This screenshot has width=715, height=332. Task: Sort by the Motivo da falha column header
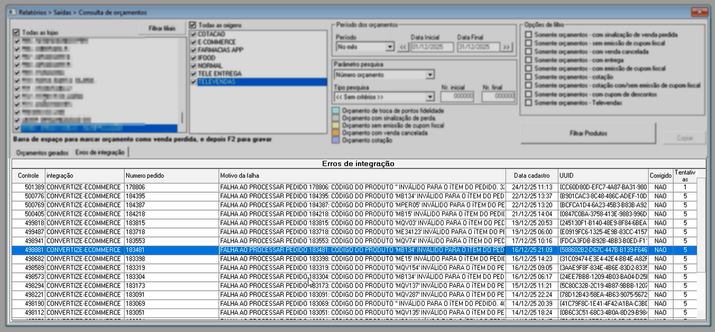(x=362, y=175)
